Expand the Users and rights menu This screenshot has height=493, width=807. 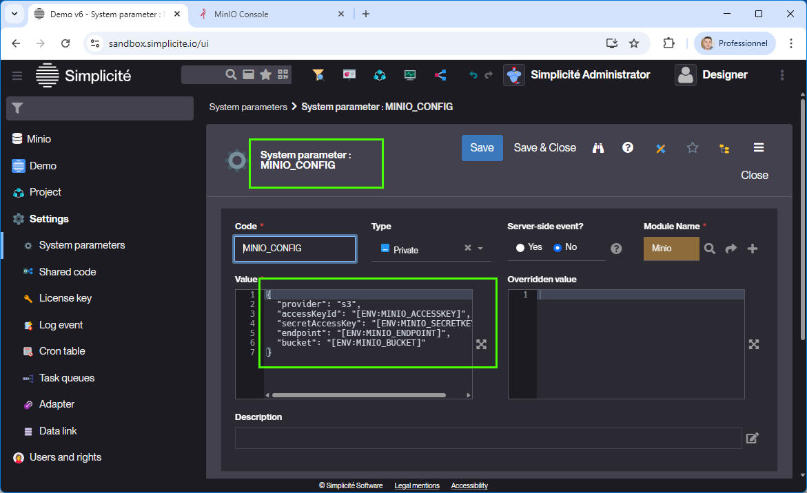[x=65, y=457]
